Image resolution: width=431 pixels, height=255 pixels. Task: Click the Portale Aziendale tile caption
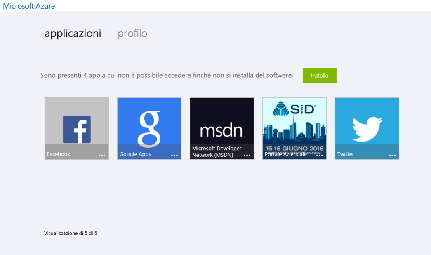click(x=286, y=154)
